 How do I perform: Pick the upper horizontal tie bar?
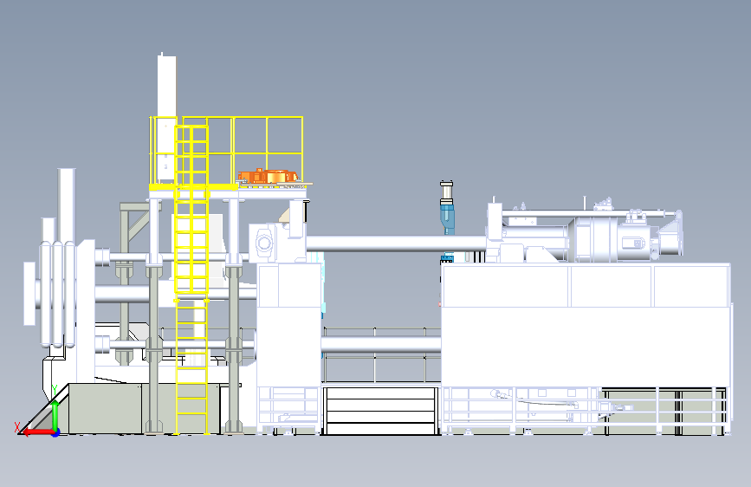click(x=397, y=243)
